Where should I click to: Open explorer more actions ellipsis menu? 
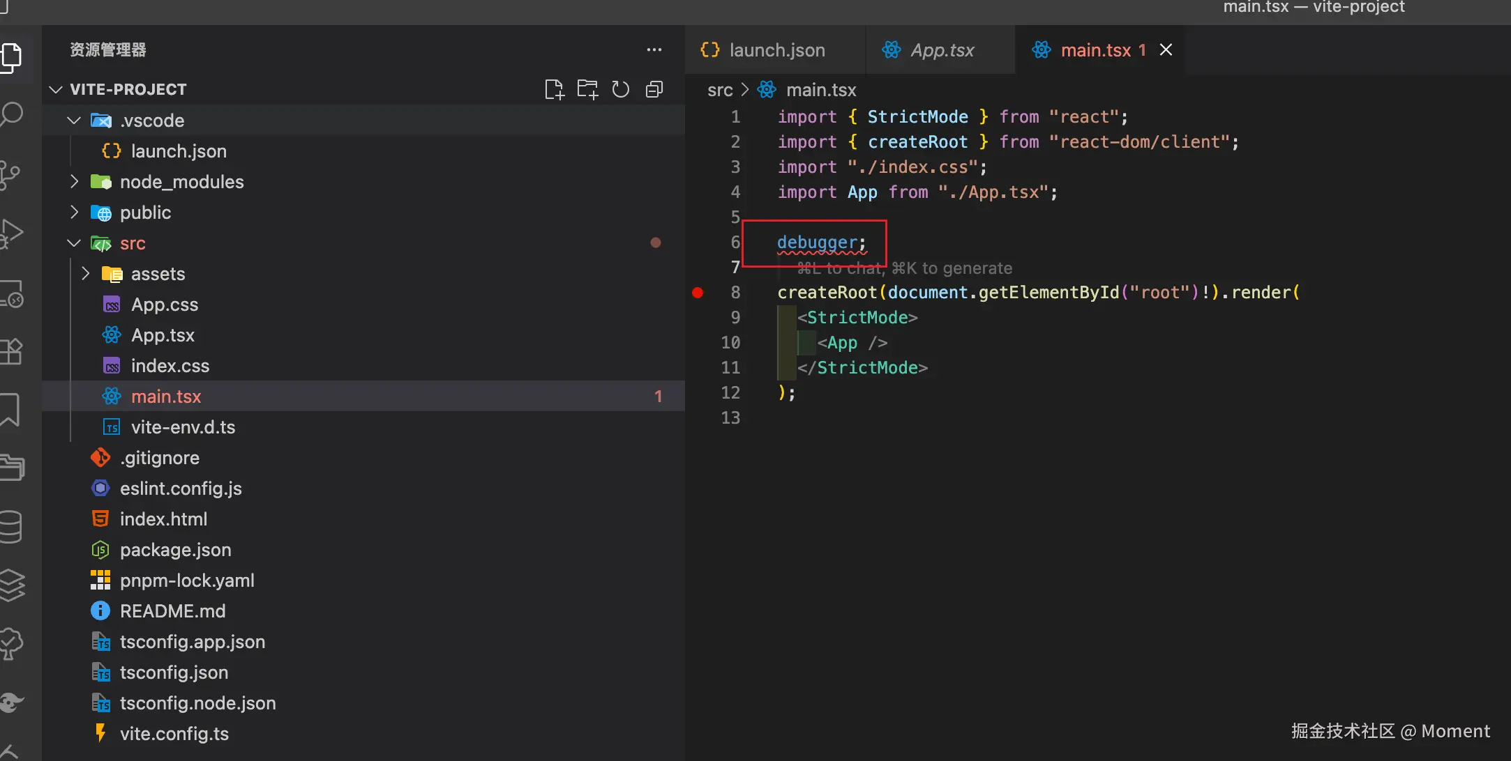[654, 50]
